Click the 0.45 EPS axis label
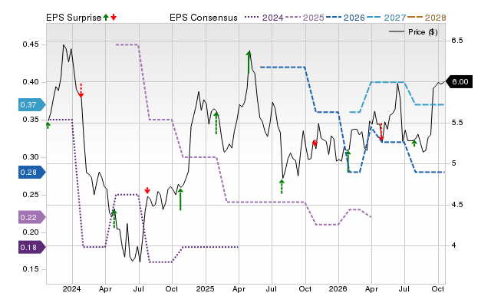The image size is (491, 293). pyautogui.click(x=31, y=44)
